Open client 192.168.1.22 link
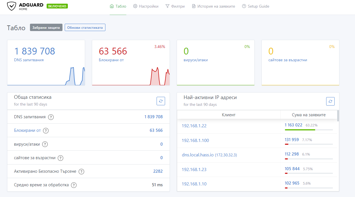The height and width of the screenshot is (197, 355). pyautogui.click(x=194, y=126)
